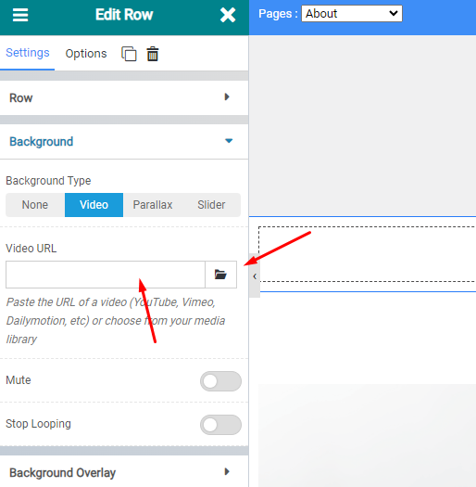Expand the Background Overlay section
Image resolution: width=476 pixels, height=487 pixels.
coord(124,472)
